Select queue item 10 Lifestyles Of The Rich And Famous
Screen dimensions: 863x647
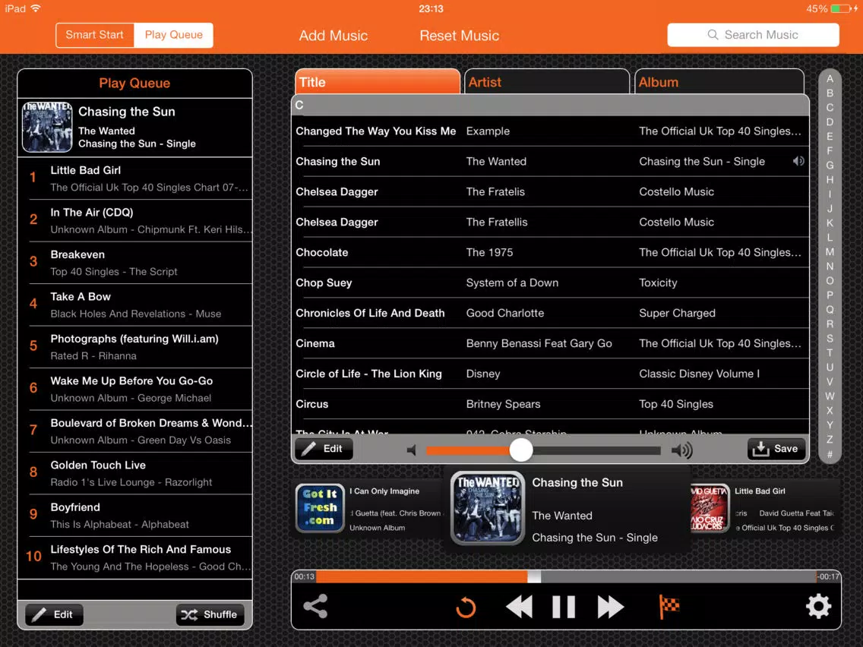tap(135, 557)
